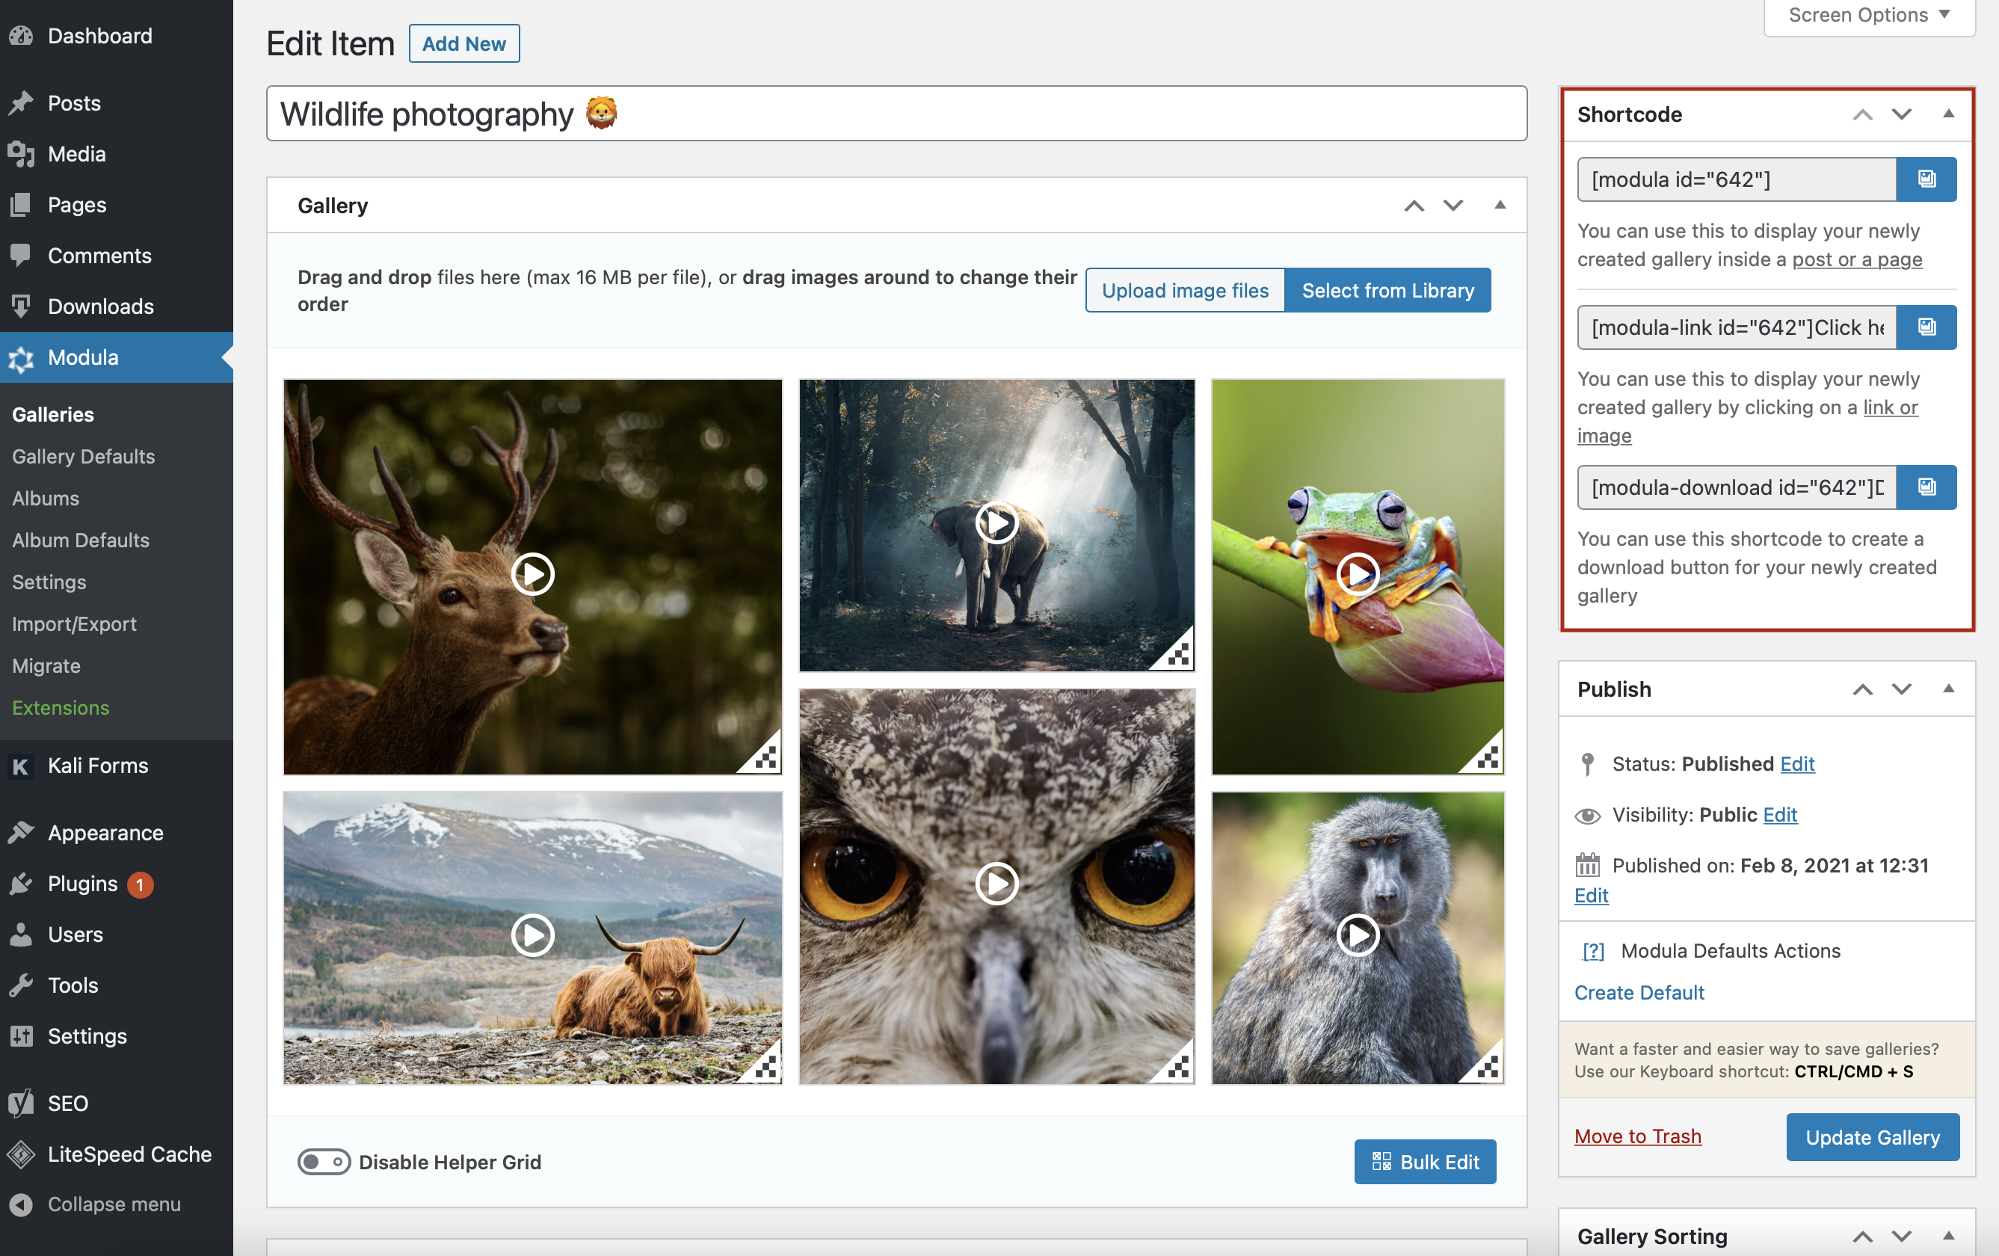Toggle the Disable Helper Grid switch

[324, 1163]
